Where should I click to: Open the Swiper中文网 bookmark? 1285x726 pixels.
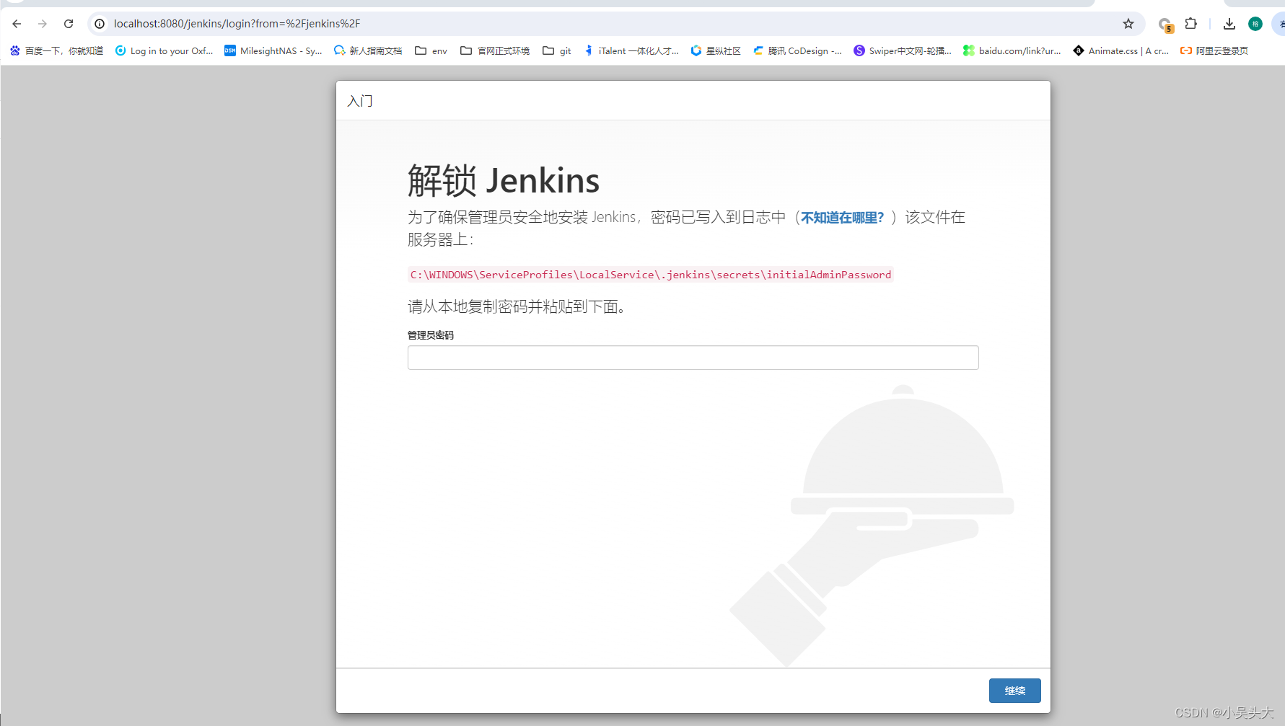pos(903,50)
